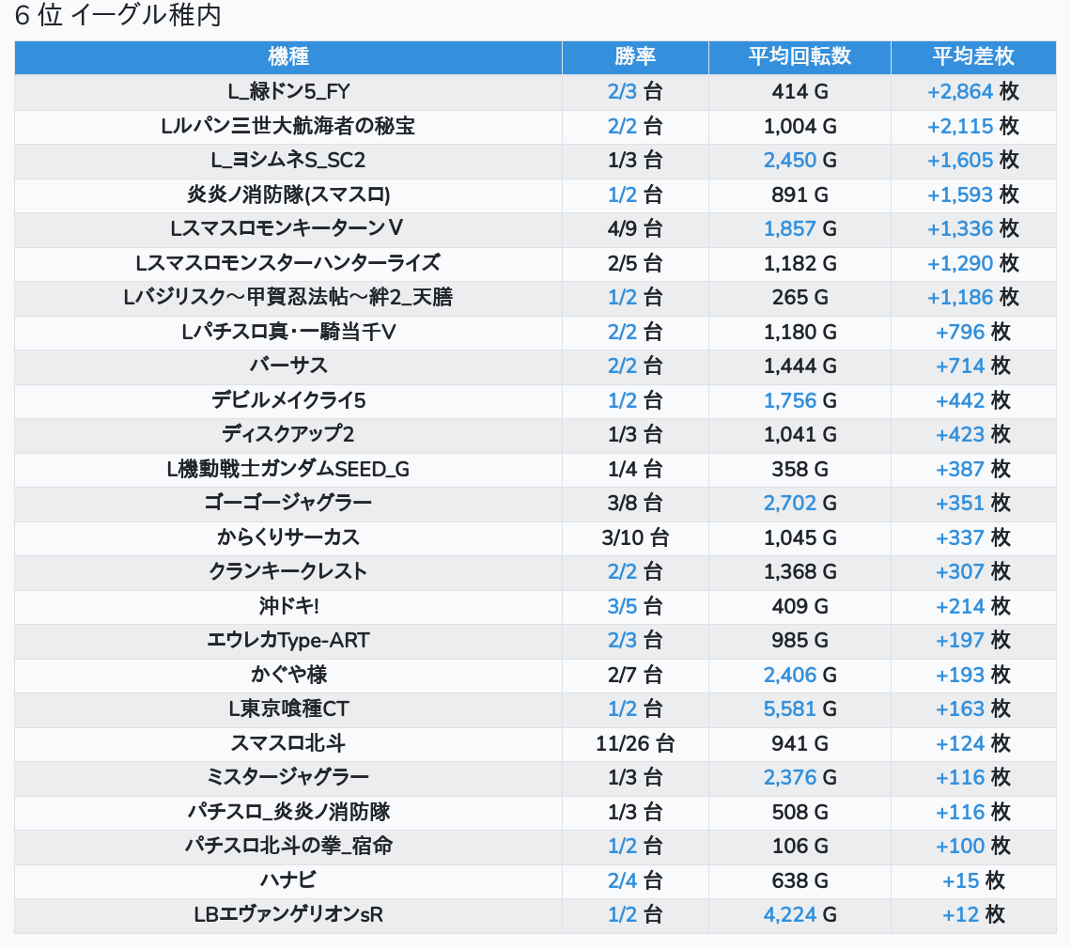Select パチスロ北斗の拳_宿命 machine name
Screen dimensions: 1071x949
point(288,847)
